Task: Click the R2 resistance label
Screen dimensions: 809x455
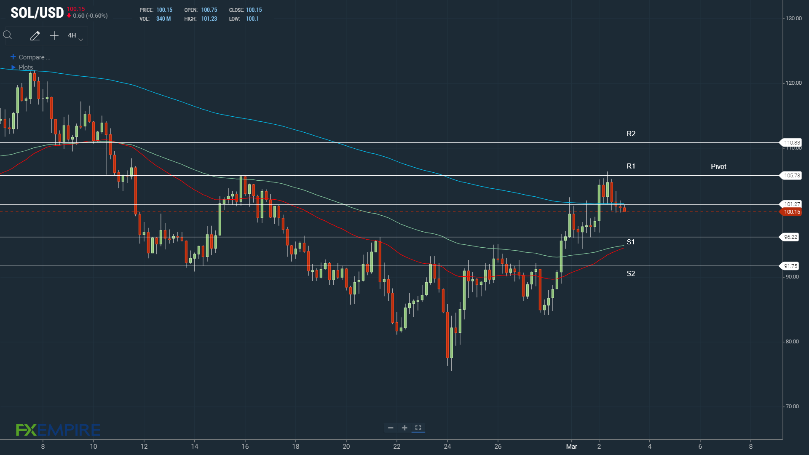Action: [x=631, y=134]
